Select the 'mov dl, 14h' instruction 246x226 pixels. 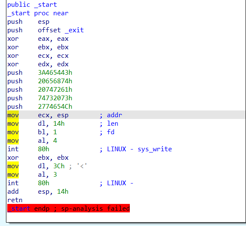[36, 124]
